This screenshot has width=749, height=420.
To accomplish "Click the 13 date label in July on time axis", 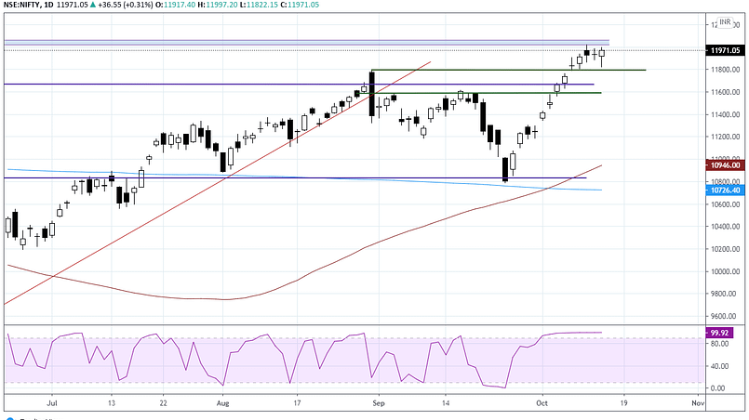I will click(112, 403).
